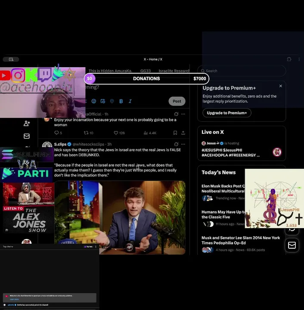View analytics showing 4.4K views
This screenshot has width=304, height=310.
150,133
